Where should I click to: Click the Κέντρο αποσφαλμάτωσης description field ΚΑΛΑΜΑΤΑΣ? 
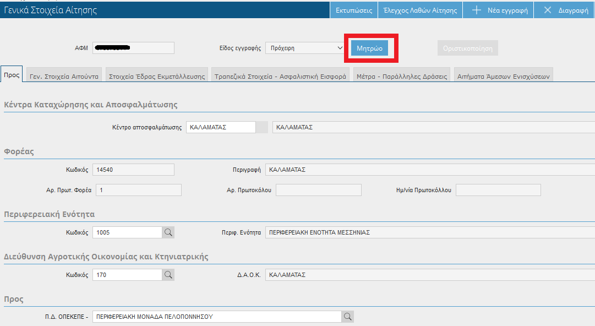tap(434, 127)
